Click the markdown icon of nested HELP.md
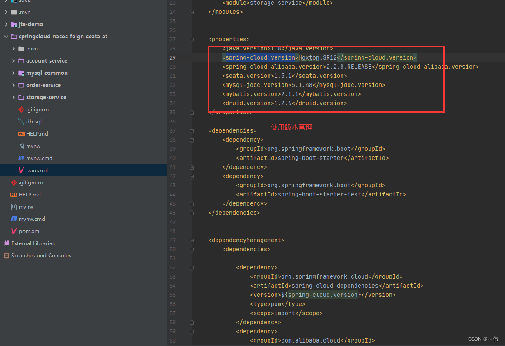The height and width of the screenshot is (346, 505). [21, 134]
